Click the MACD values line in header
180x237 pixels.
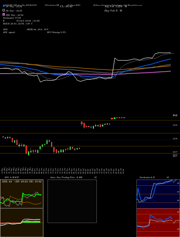coord(18,24)
